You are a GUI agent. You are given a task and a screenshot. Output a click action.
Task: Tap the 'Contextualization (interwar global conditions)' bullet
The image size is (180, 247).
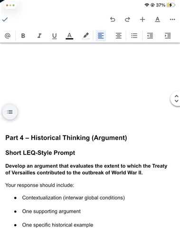click(x=74, y=198)
